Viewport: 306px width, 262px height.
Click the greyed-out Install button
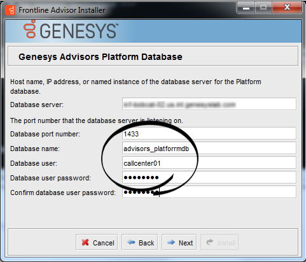[x=219, y=242]
